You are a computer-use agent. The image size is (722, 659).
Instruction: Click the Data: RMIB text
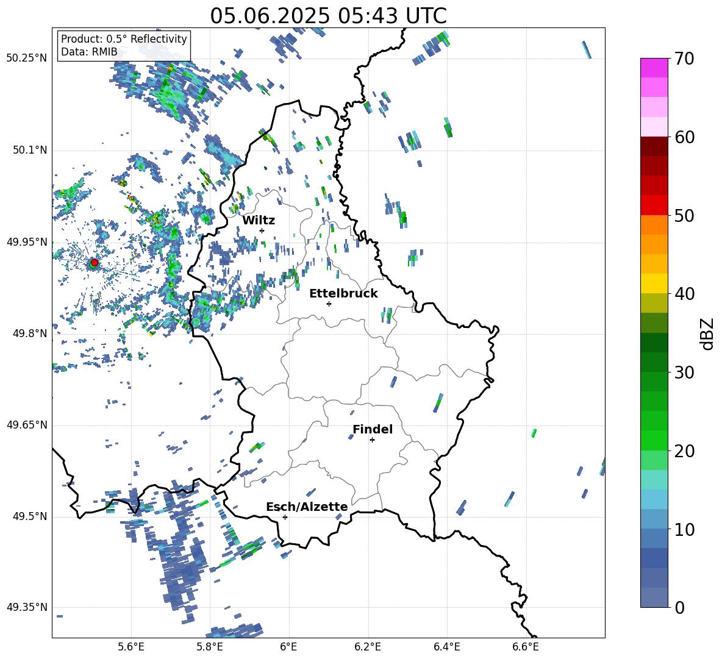(x=89, y=52)
